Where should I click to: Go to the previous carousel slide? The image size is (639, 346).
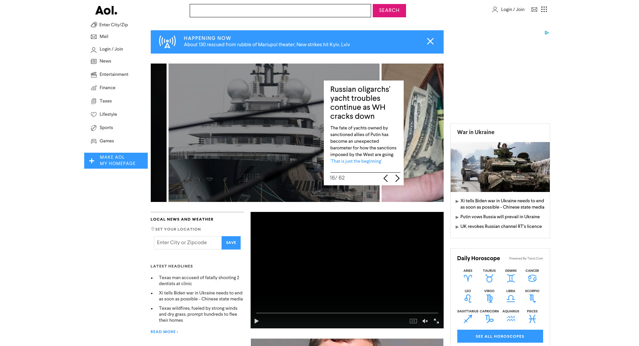point(385,178)
